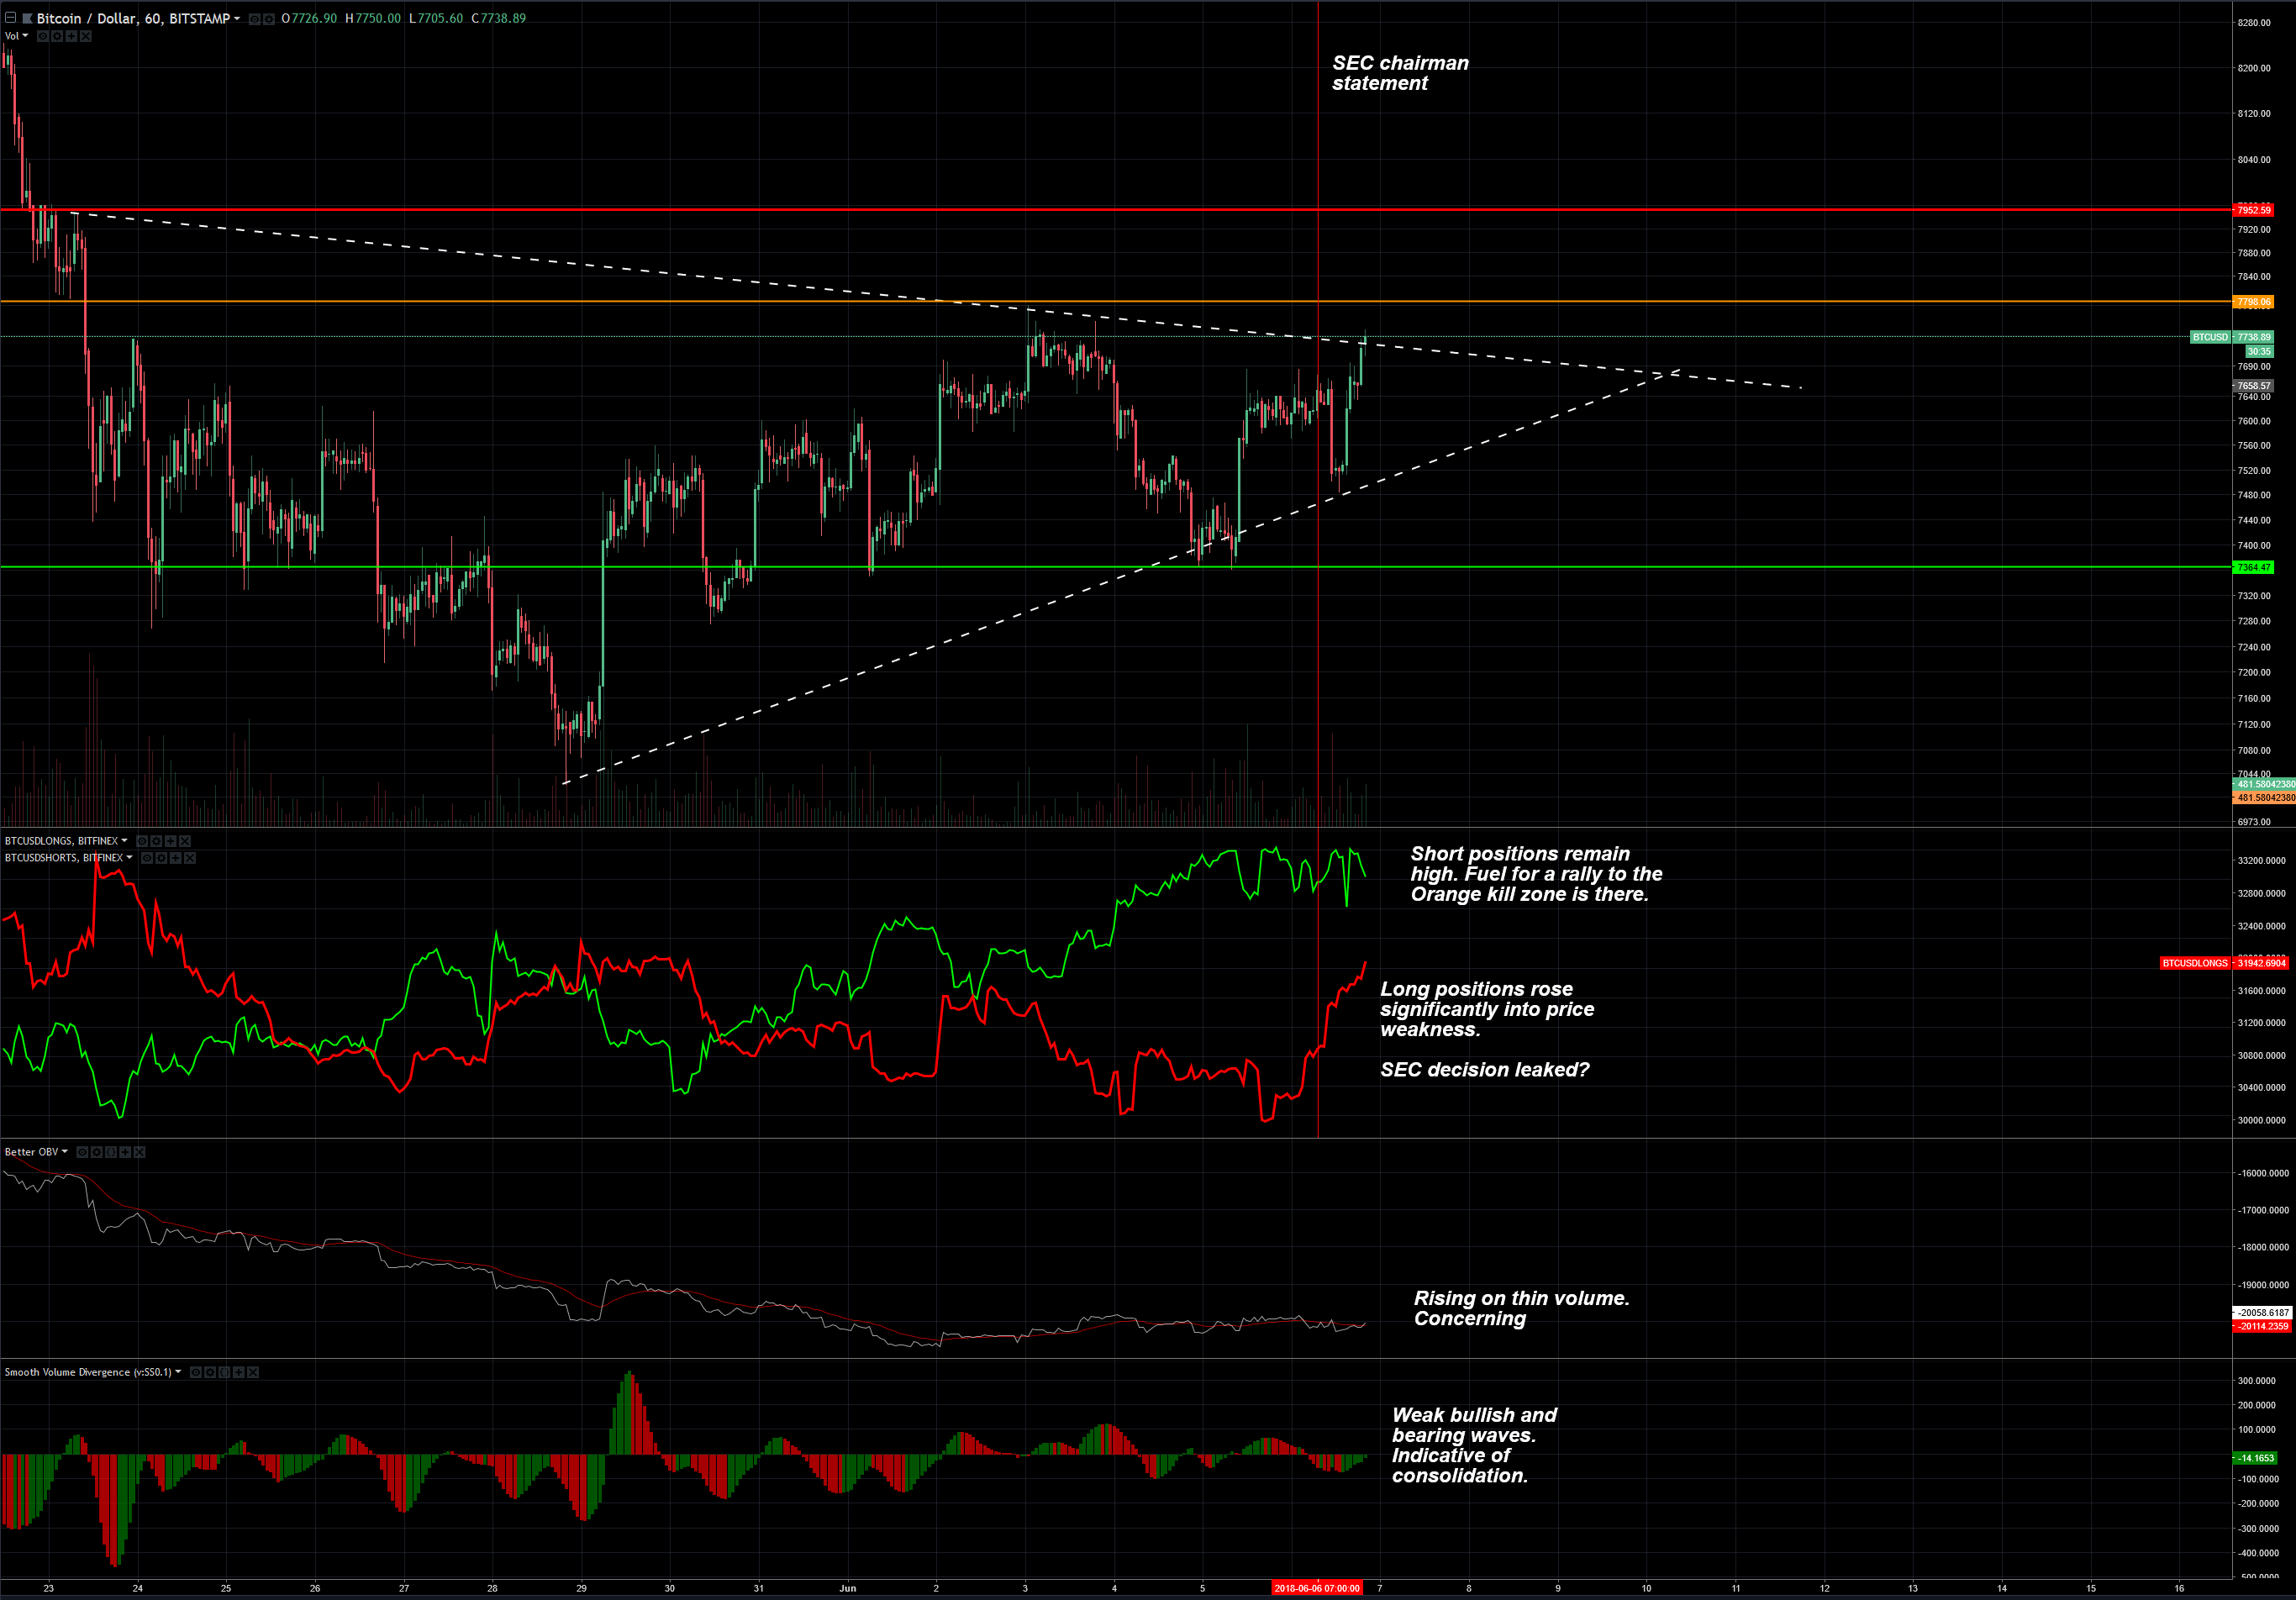
Task: Open Smooth Volume Divergence settings gear
Action: coord(211,1372)
